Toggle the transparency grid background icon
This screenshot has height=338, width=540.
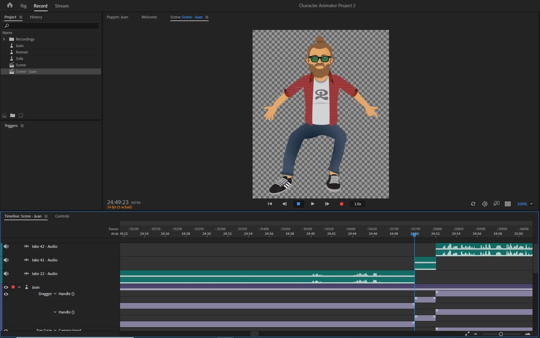(x=508, y=204)
